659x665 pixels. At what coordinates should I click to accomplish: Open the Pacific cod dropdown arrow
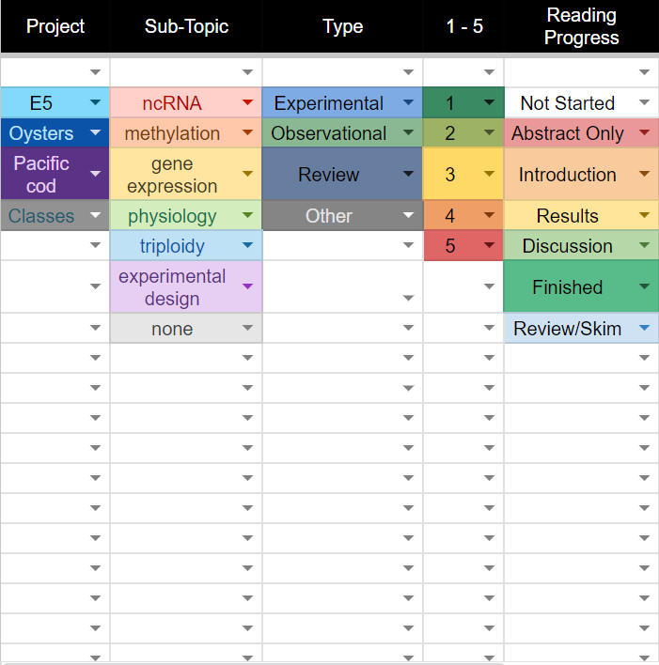click(96, 174)
